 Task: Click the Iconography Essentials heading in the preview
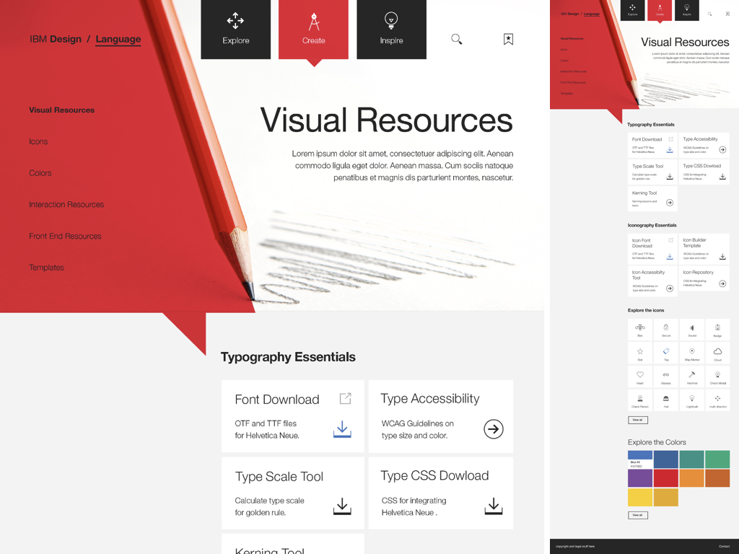(652, 225)
